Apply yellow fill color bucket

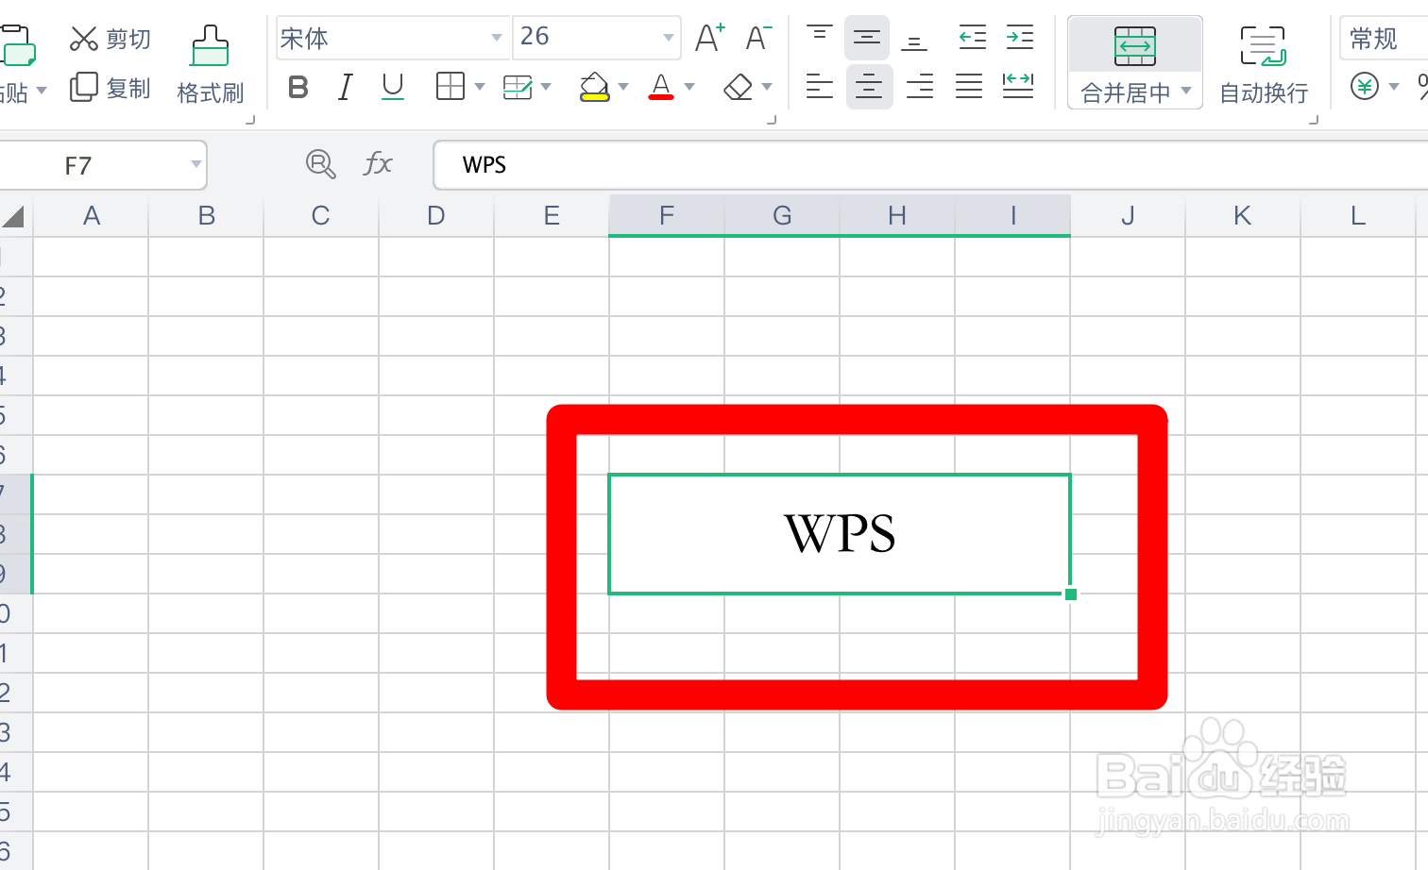point(594,87)
